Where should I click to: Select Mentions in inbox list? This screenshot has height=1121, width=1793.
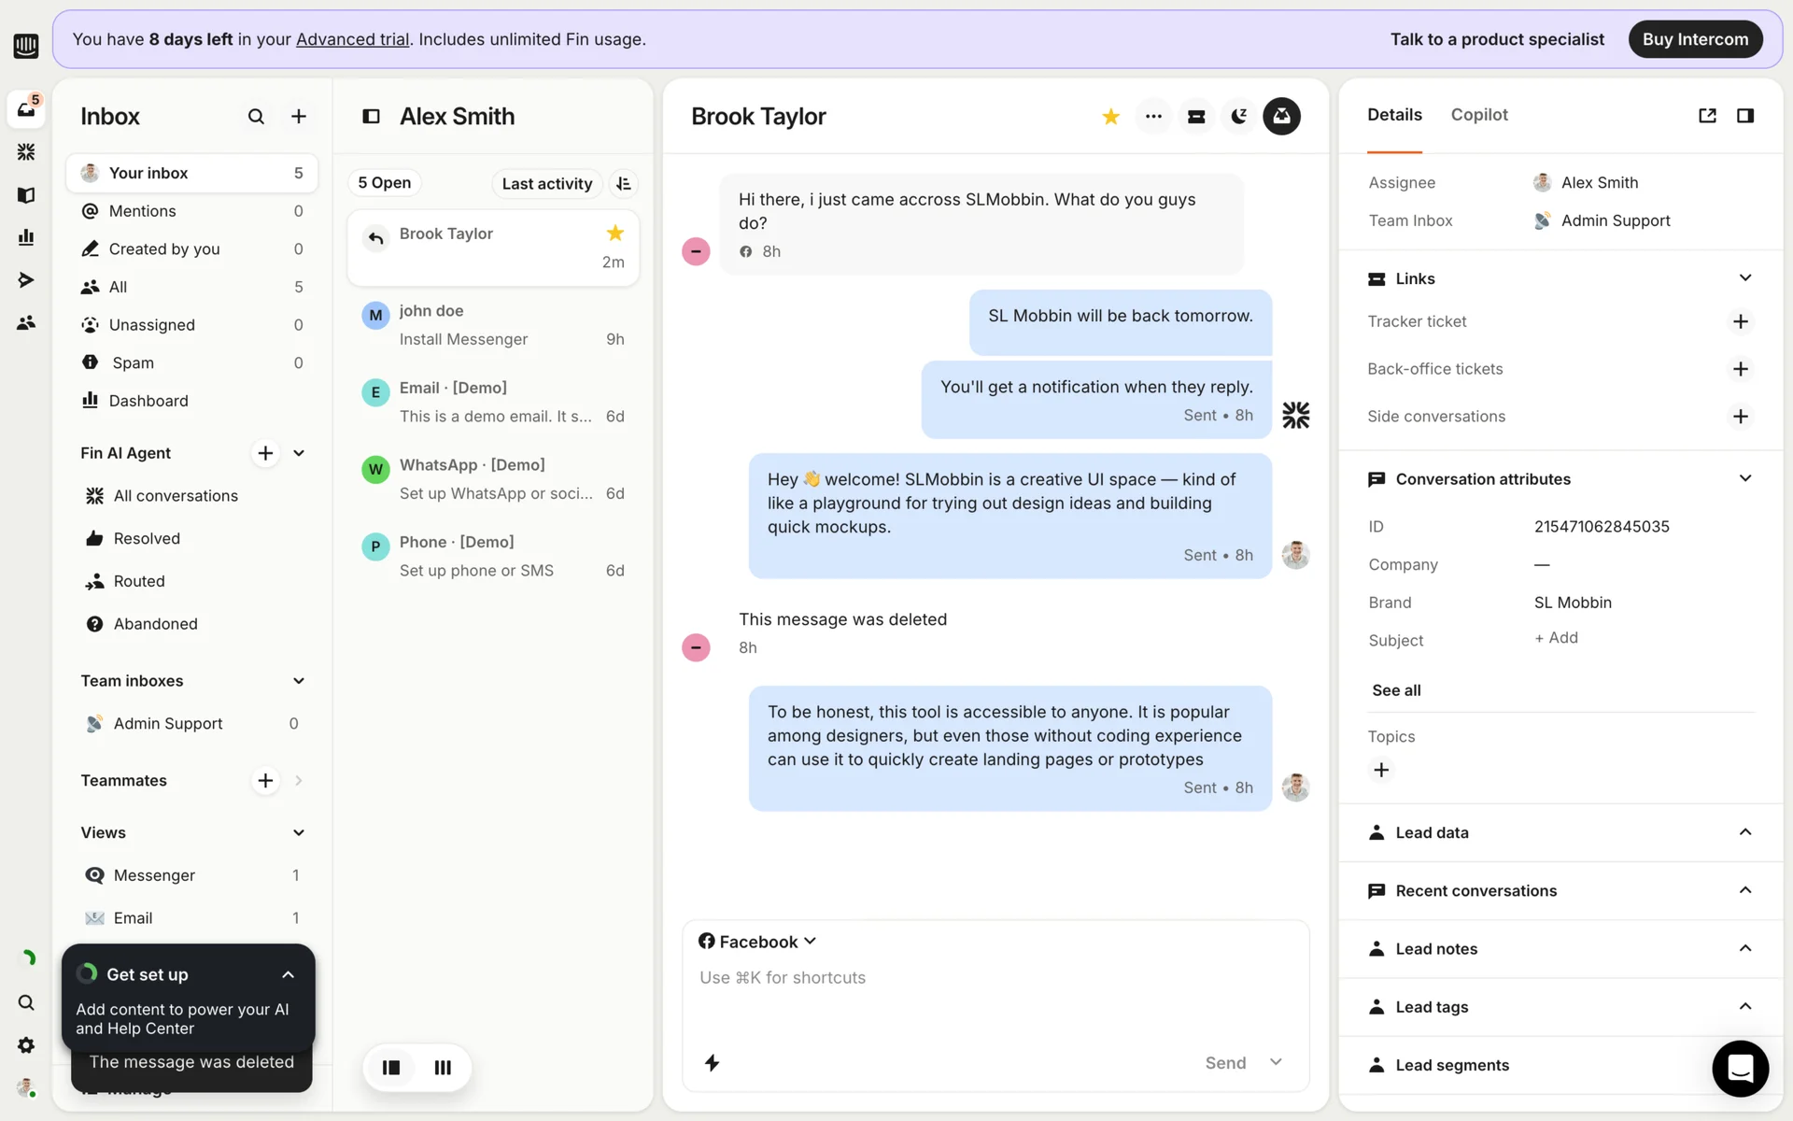(x=142, y=211)
